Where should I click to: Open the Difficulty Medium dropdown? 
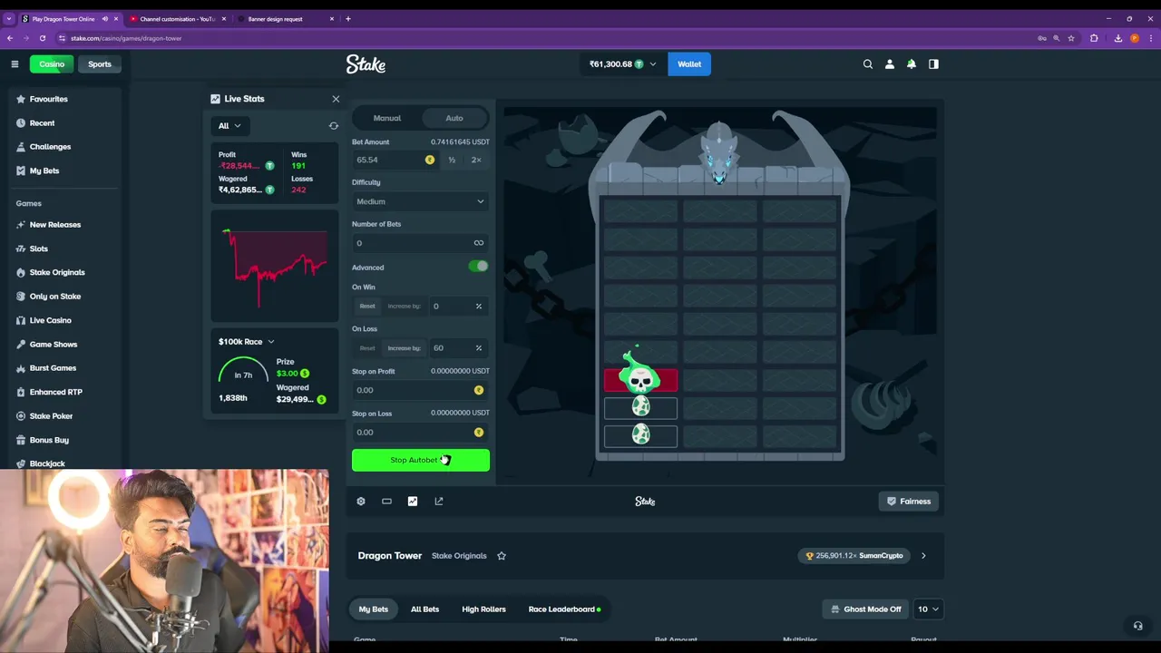pos(421,201)
